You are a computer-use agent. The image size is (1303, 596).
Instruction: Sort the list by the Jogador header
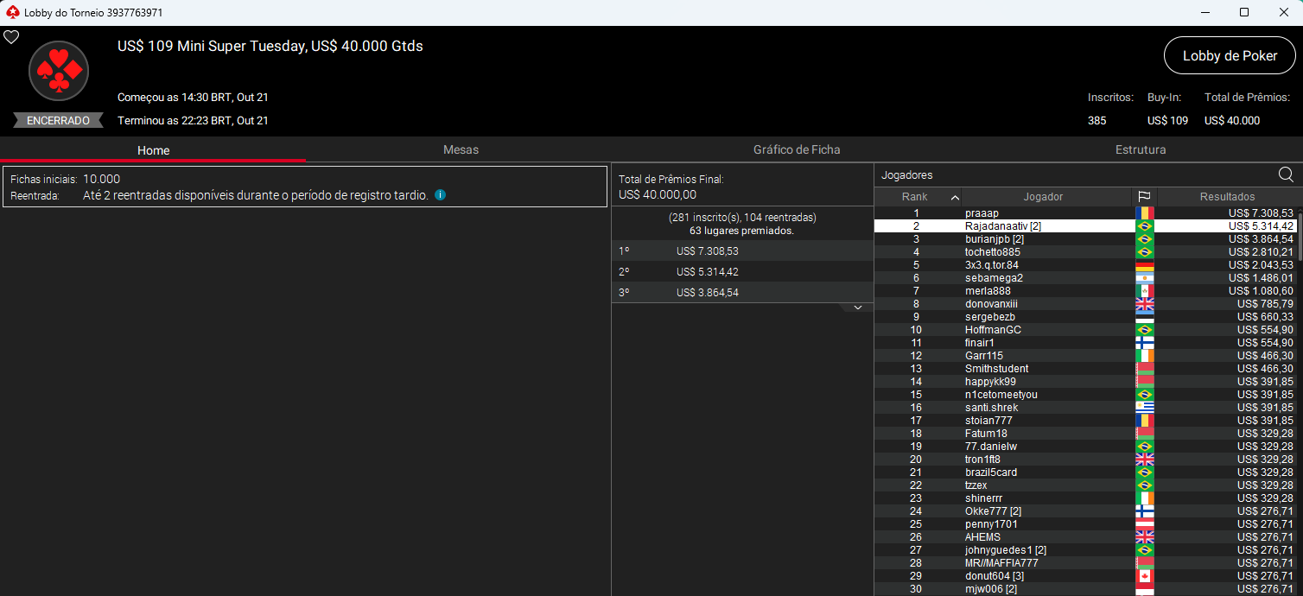[1043, 197]
